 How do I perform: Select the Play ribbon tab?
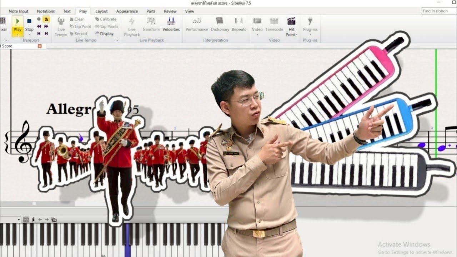[x=83, y=11]
